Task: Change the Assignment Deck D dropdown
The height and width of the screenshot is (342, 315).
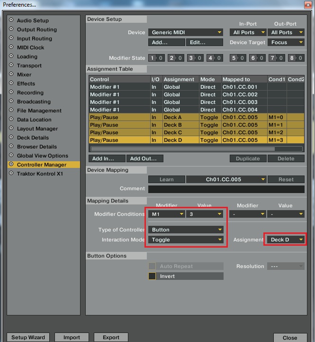Action: 286,240
